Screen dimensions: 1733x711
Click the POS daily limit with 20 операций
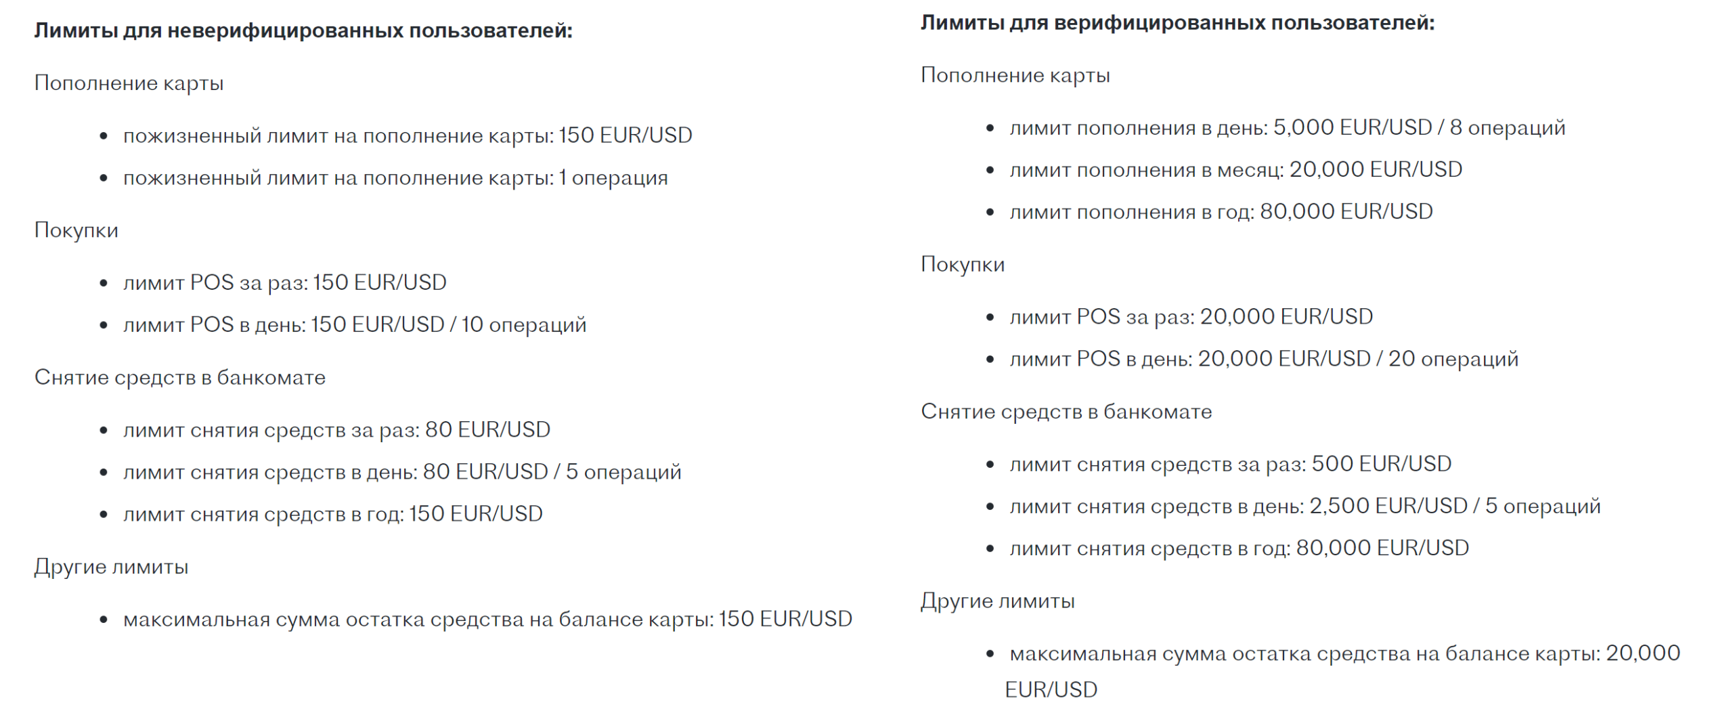tap(1264, 359)
